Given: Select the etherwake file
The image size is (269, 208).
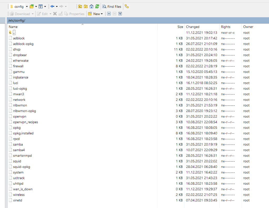Looking at the screenshot, I should 21,61.
